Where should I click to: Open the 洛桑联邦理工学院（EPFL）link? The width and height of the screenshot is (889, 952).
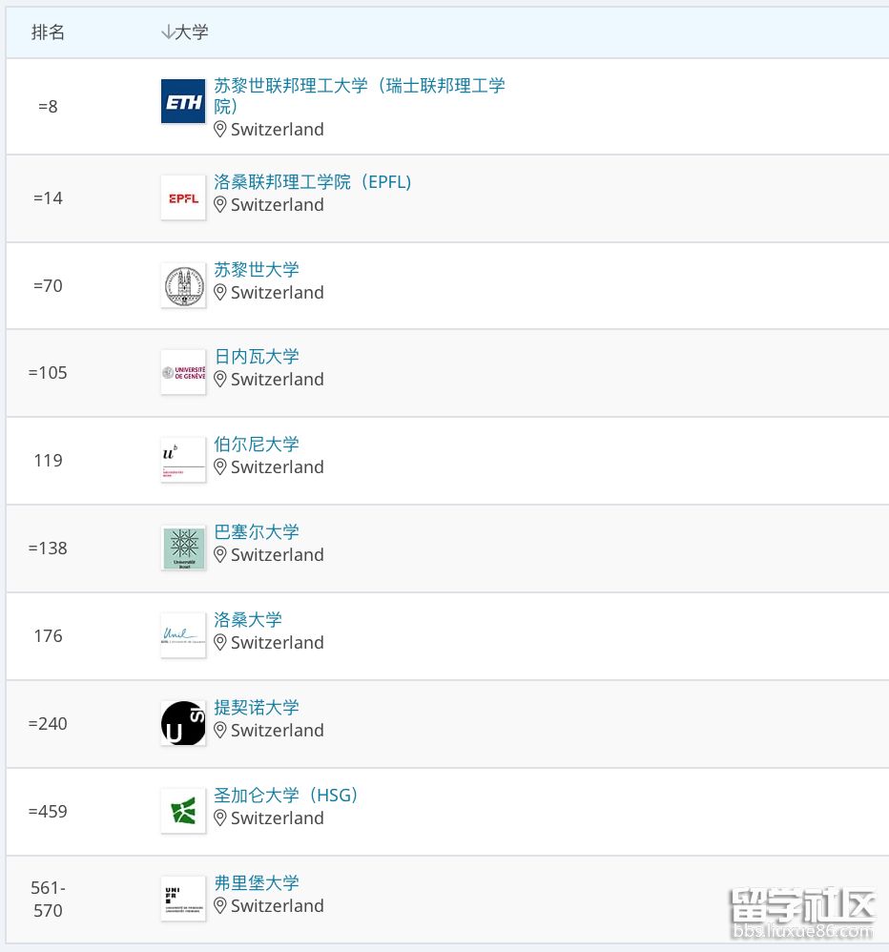click(312, 181)
